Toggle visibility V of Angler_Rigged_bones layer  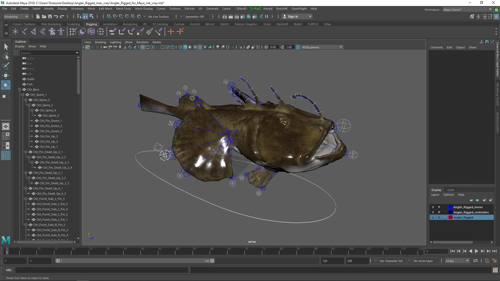click(433, 207)
